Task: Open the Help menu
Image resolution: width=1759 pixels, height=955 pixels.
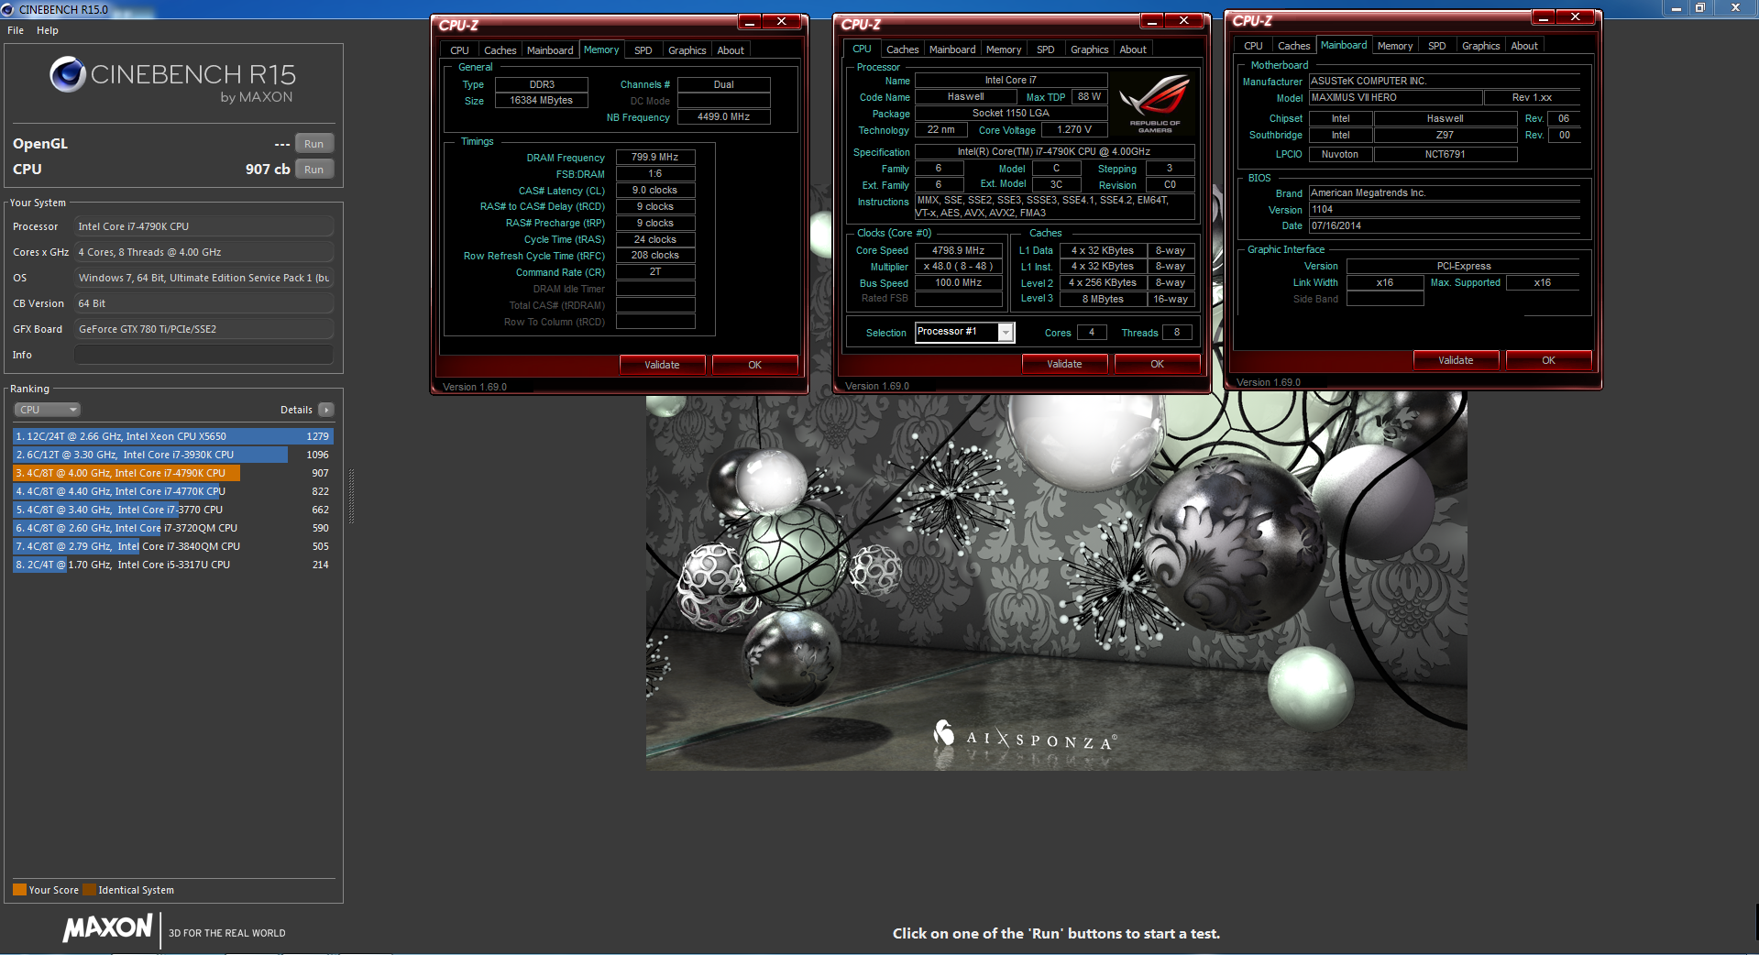Action: click(48, 30)
